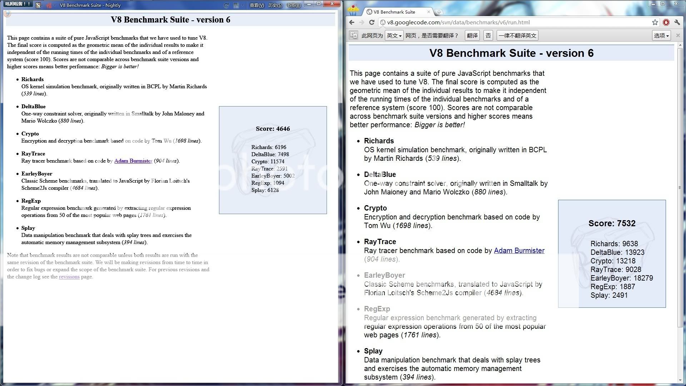686x386 pixels.
Task: Click Score: 7532 in the Chrome window
Action: [612, 223]
